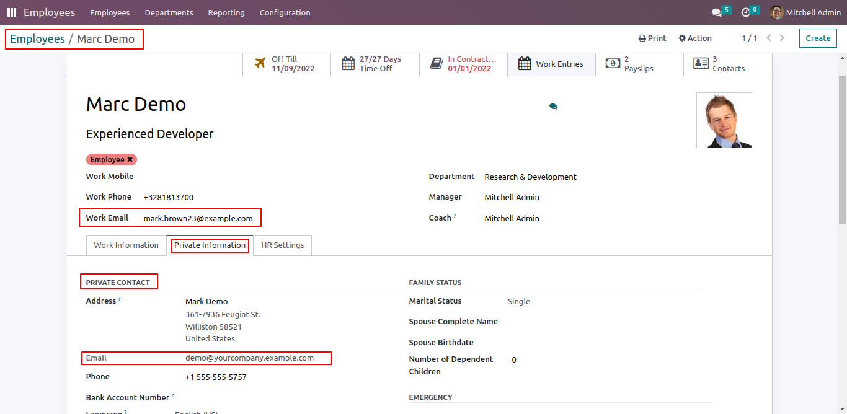Click the airplane Off Till icon
The height and width of the screenshot is (414, 847).
point(260,63)
